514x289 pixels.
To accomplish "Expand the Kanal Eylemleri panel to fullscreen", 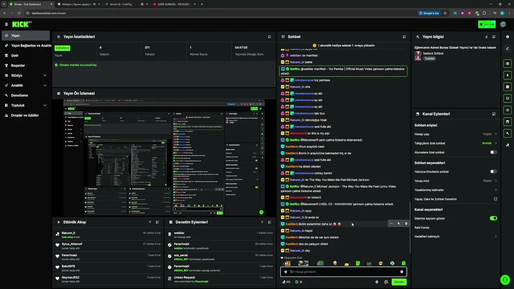I will pyautogui.click(x=494, y=114).
